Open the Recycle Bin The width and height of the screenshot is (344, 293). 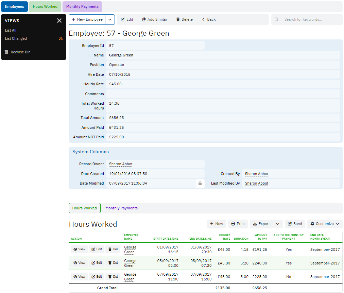(x=20, y=52)
